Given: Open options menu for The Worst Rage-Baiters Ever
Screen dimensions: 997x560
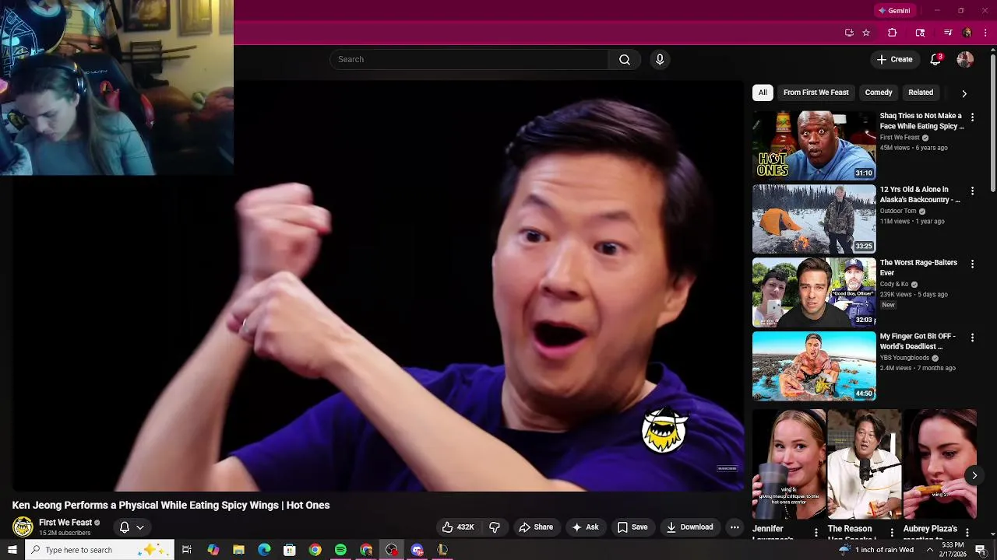Looking at the screenshot, I should point(972,264).
